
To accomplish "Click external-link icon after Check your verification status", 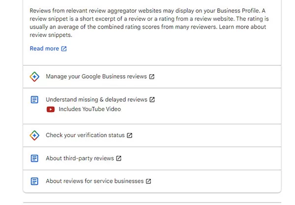I will [129, 135].
